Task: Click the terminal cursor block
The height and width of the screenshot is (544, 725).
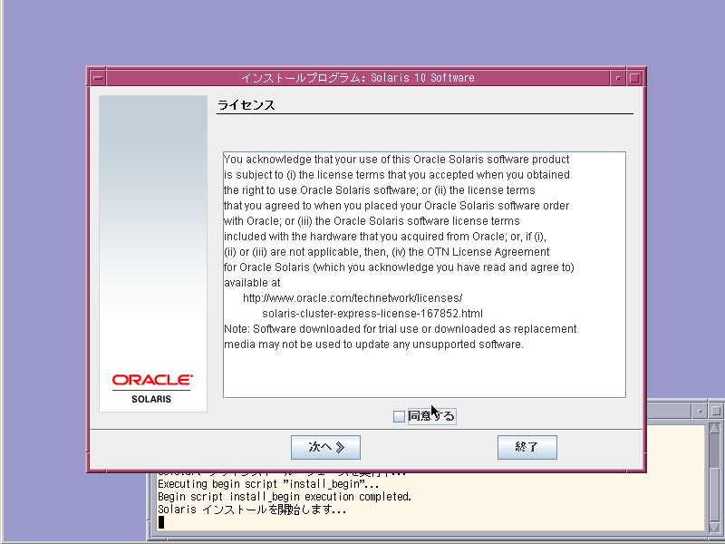Action: (161, 522)
